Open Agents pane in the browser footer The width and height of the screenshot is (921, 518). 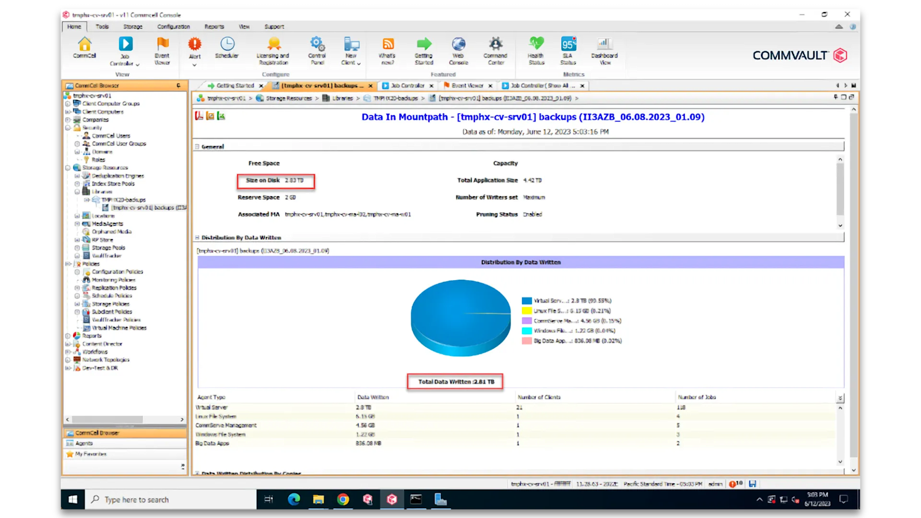[124, 443]
